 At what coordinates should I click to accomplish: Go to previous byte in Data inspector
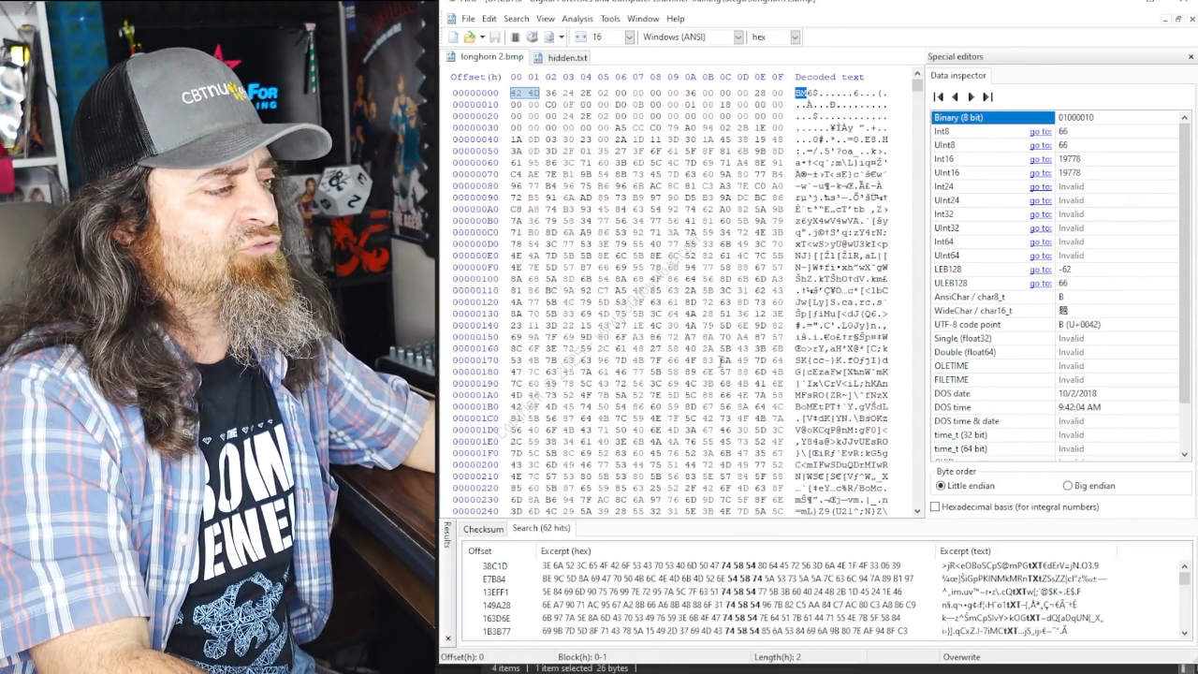pos(955,97)
